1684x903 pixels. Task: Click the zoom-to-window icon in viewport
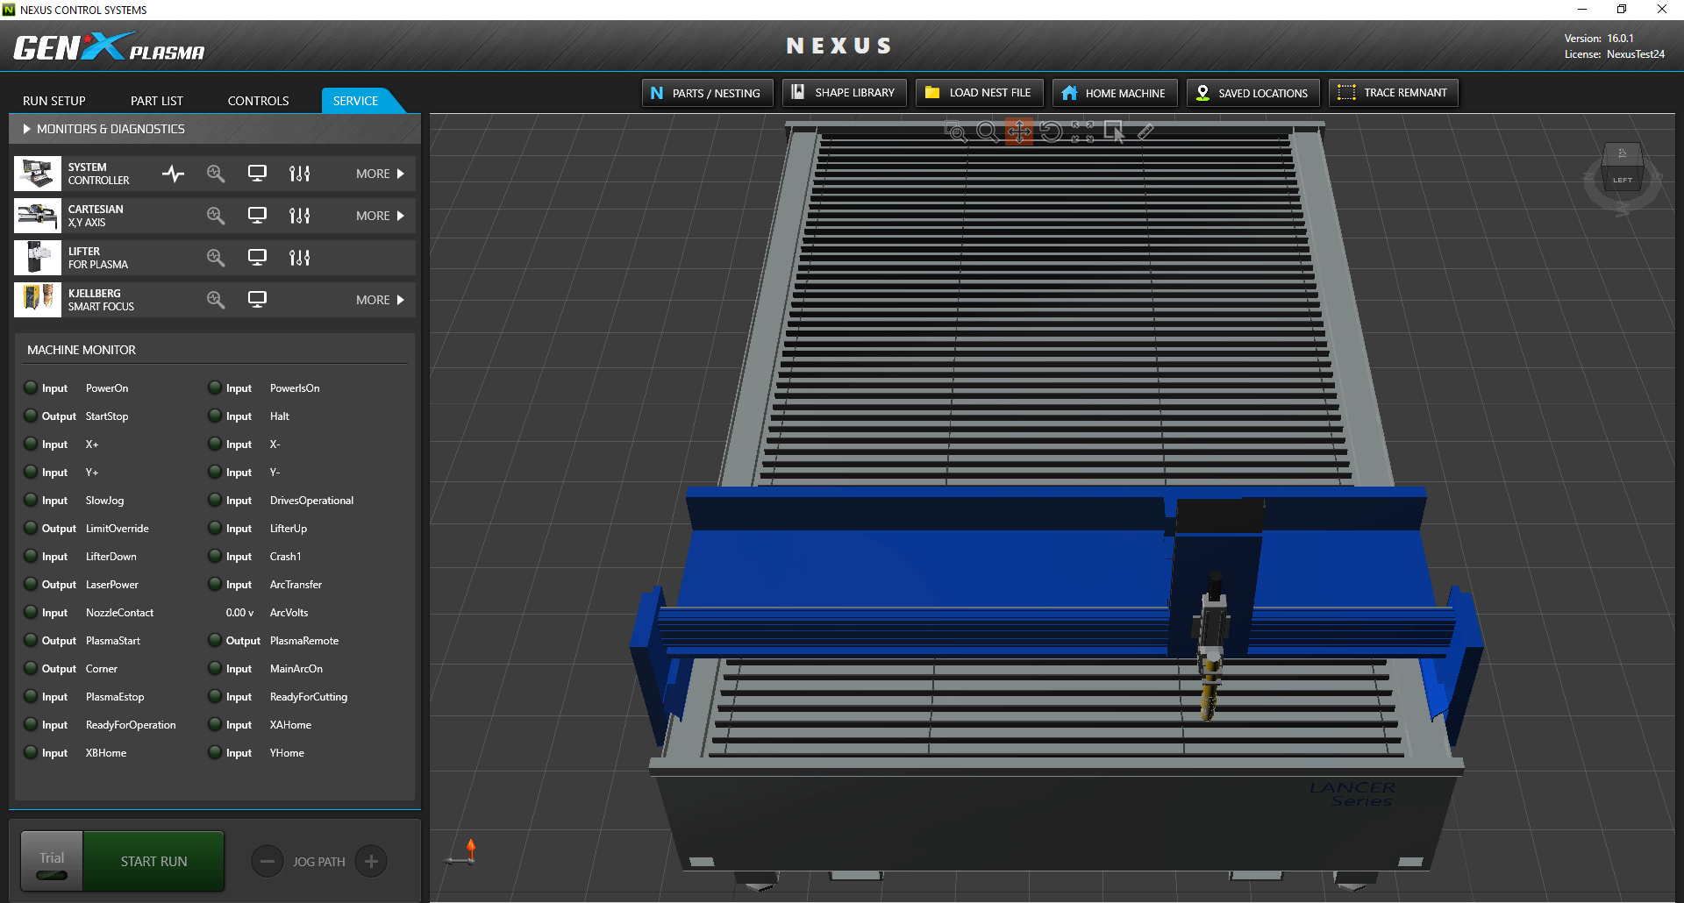pyautogui.click(x=955, y=132)
